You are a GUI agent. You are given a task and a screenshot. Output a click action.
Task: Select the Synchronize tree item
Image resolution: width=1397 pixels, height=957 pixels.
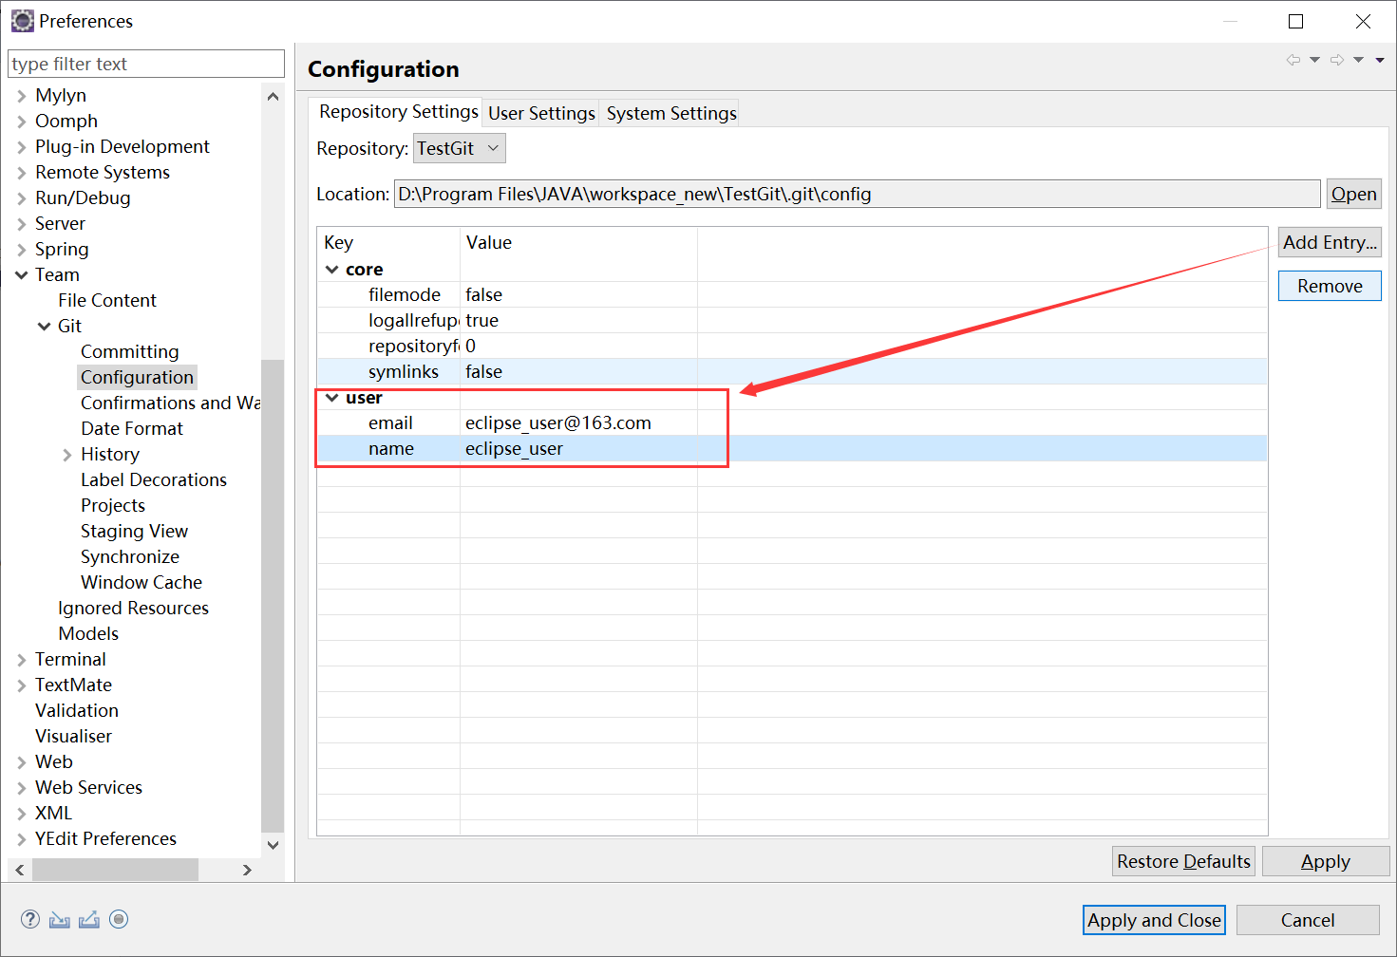point(130,556)
